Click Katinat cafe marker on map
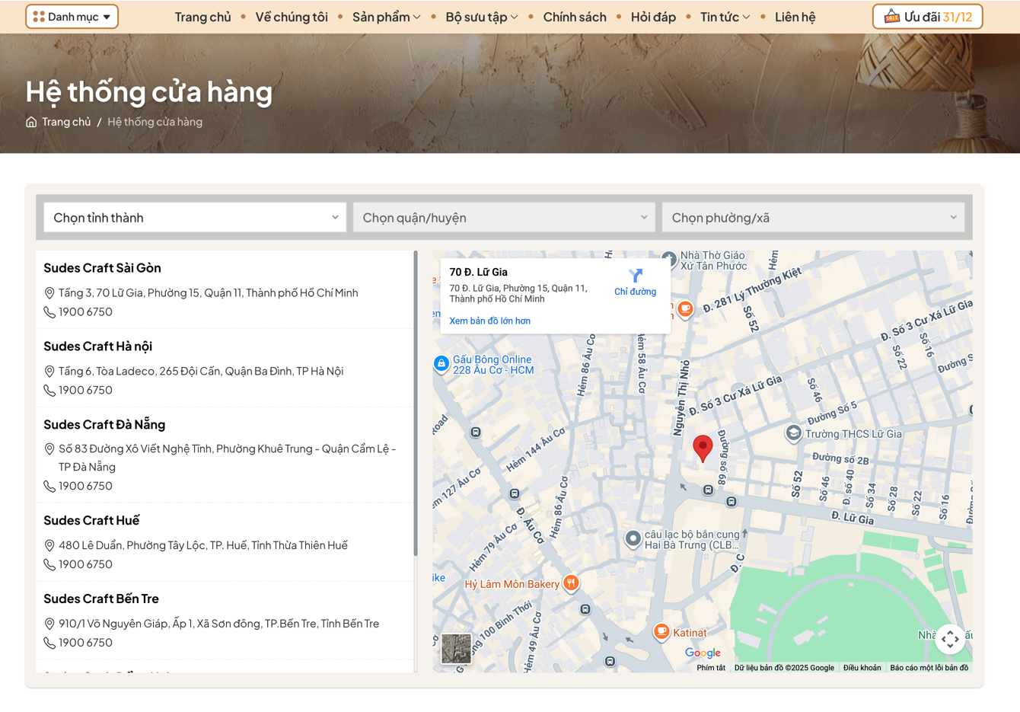Screen dimensions: 1020x712 pos(661,632)
